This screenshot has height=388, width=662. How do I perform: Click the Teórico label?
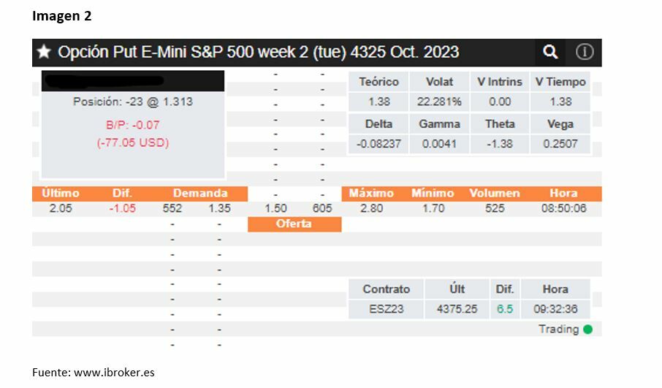click(x=378, y=82)
